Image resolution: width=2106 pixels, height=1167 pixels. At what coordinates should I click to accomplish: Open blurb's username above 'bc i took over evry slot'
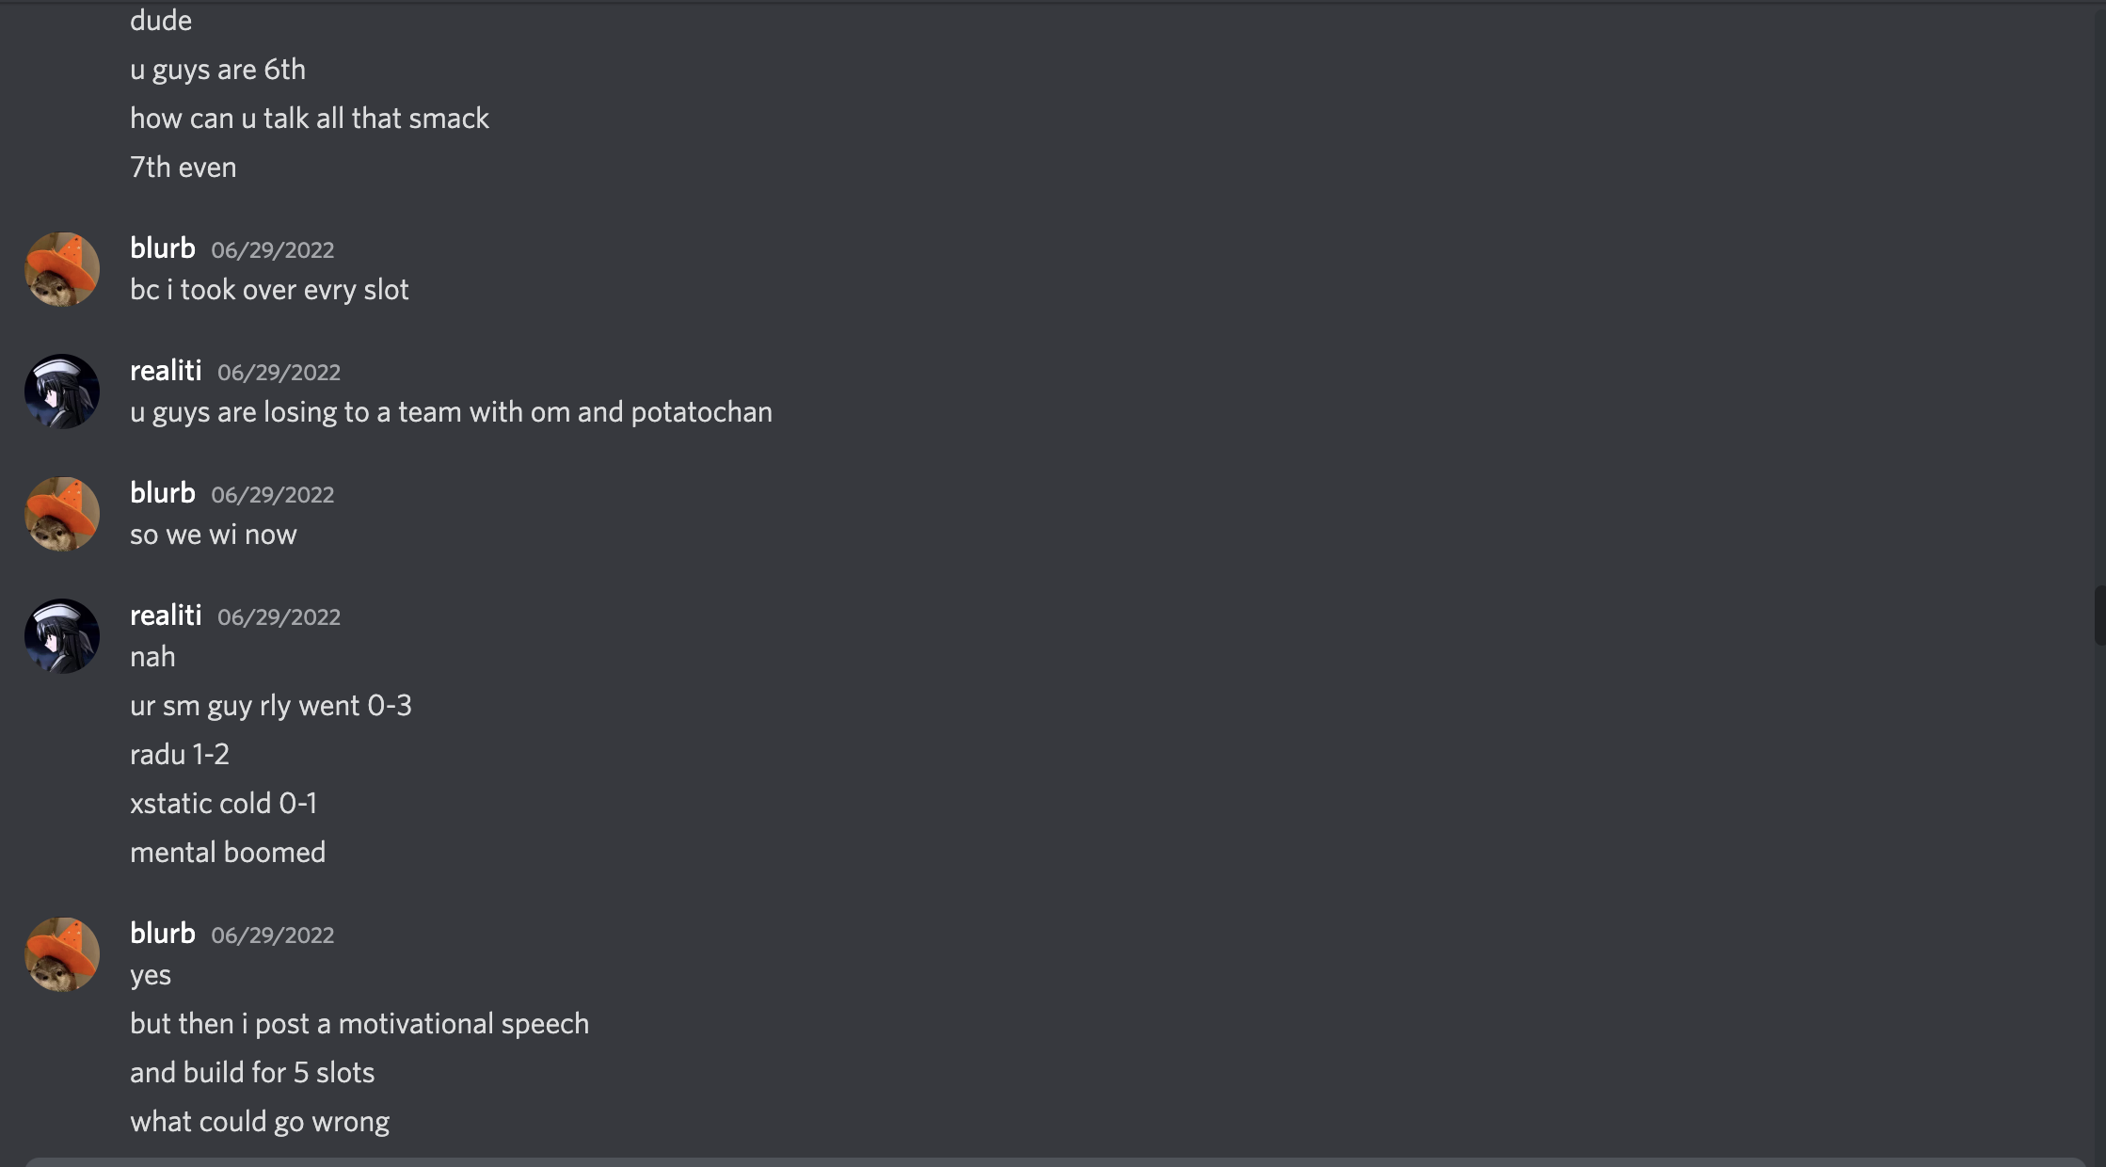point(162,248)
